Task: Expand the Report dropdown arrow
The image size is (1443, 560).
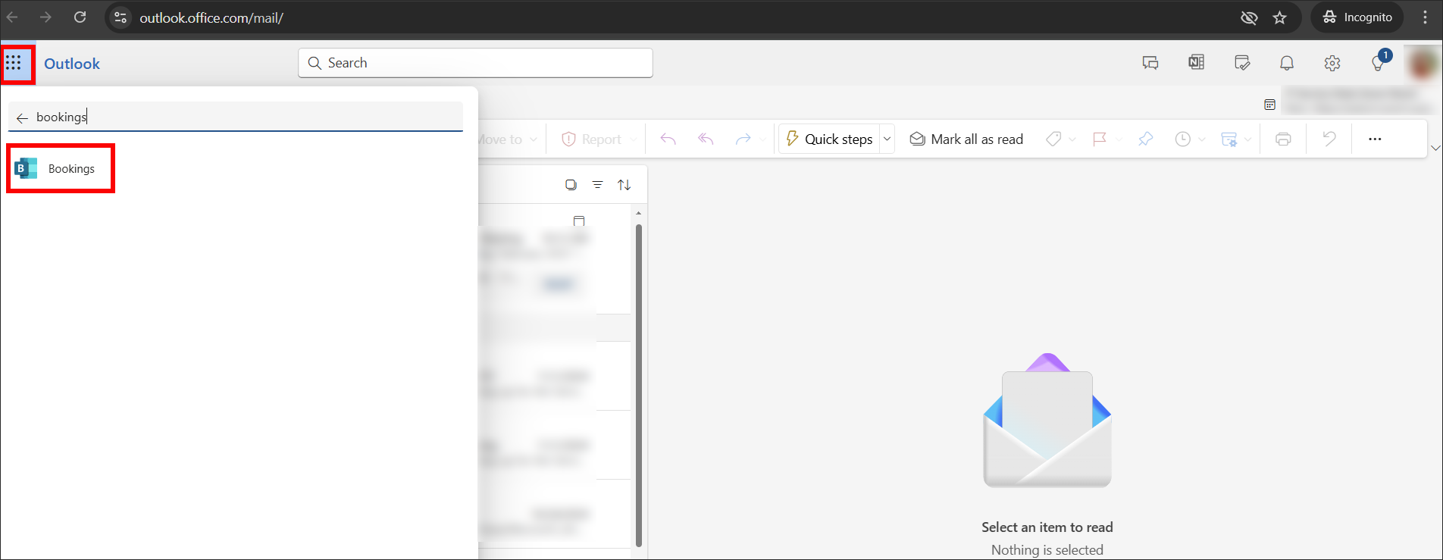Action: [x=634, y=139]
